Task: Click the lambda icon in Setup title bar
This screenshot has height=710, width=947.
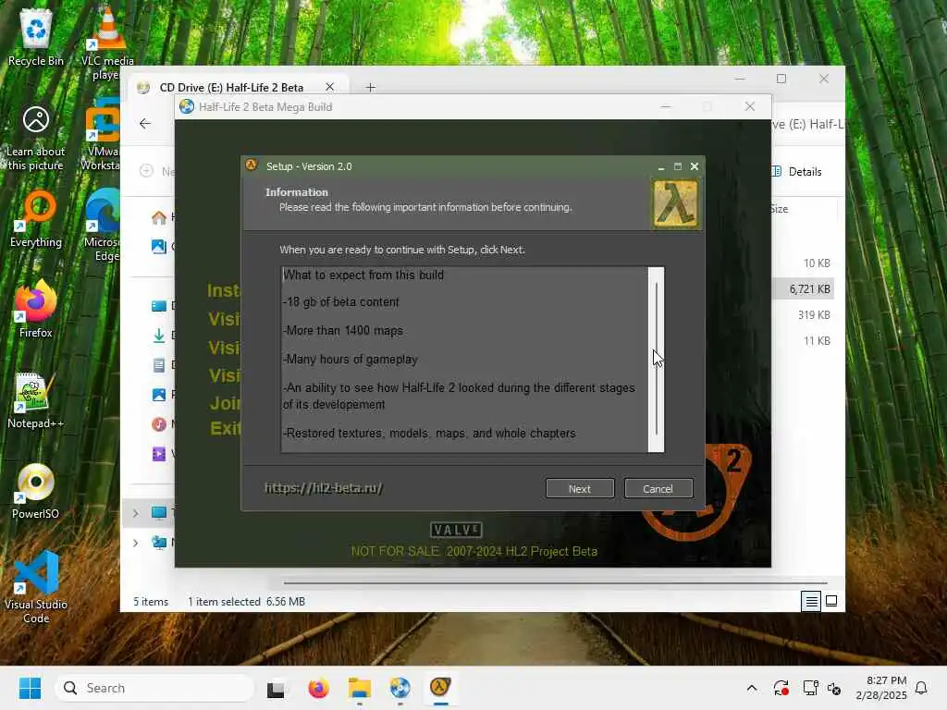Action: (252, 165)
